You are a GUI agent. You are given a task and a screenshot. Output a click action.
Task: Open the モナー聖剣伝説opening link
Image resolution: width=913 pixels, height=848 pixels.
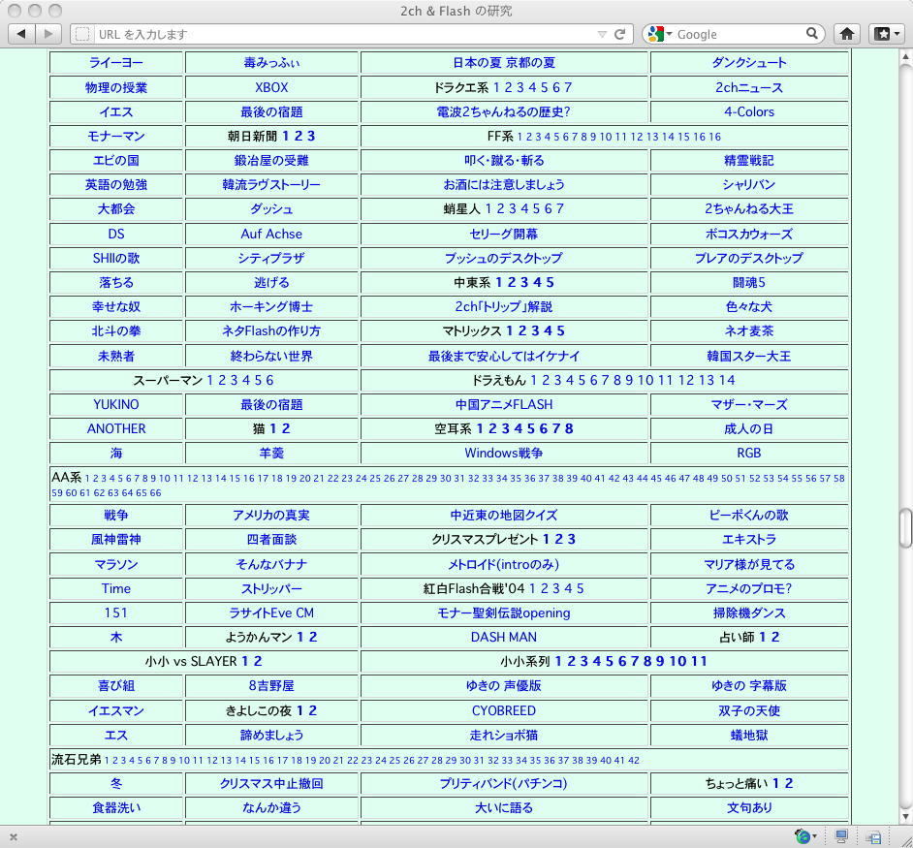[504, 613]
